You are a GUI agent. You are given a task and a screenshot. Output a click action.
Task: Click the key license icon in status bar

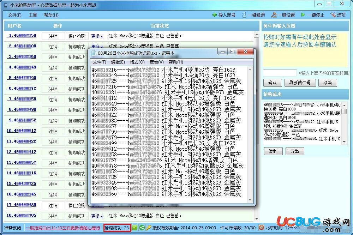click(148, 228)
